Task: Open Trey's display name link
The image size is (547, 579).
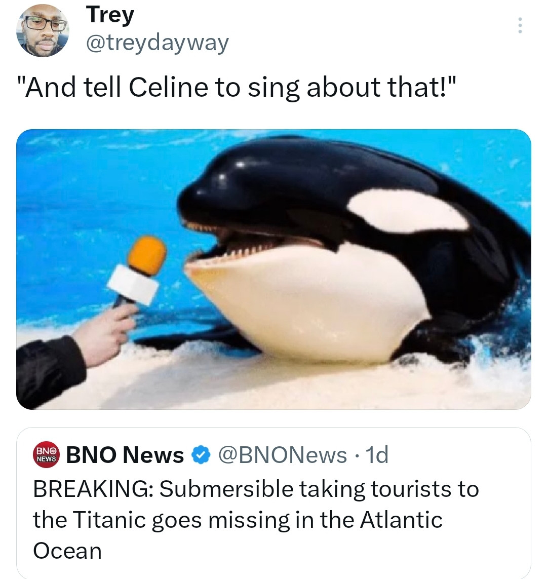Action: pos(110,15)
